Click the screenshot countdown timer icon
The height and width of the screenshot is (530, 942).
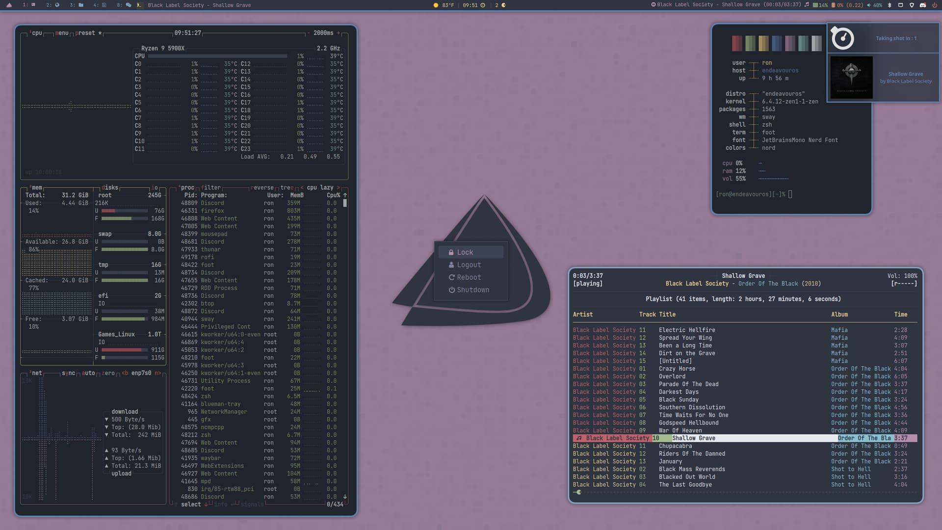point(842,38)
